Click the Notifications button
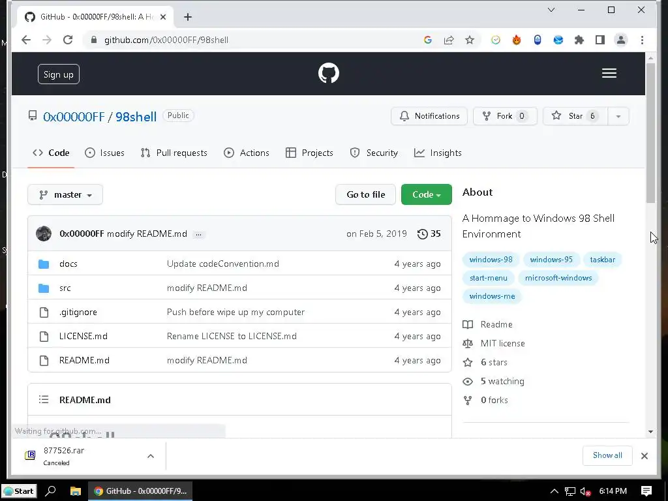Viewport: 668px width, 501px height. coord(429,116)
